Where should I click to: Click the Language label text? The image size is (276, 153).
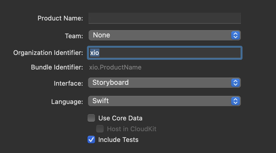point(67,102)
